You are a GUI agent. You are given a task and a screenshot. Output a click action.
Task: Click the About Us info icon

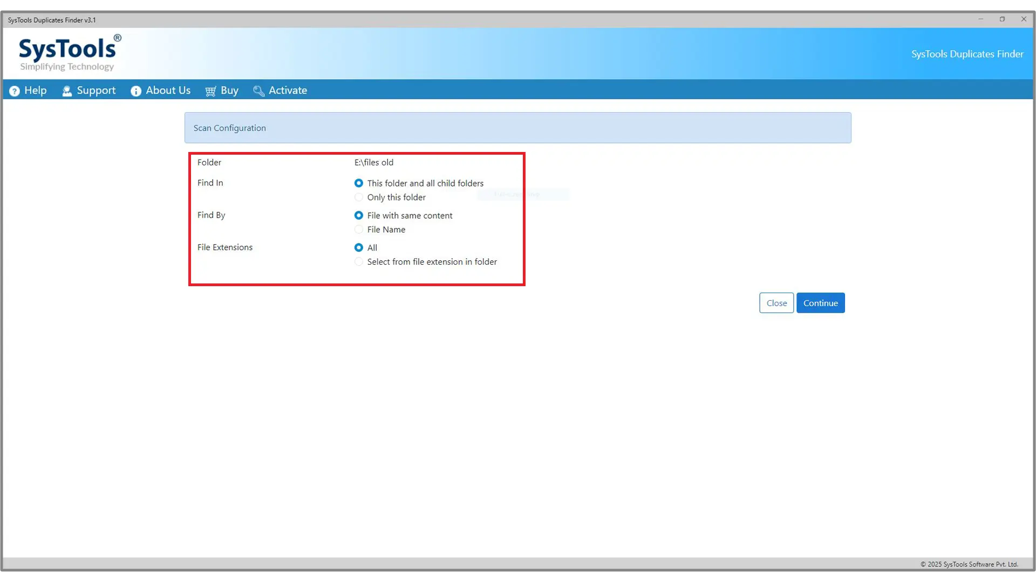[136, 91]
